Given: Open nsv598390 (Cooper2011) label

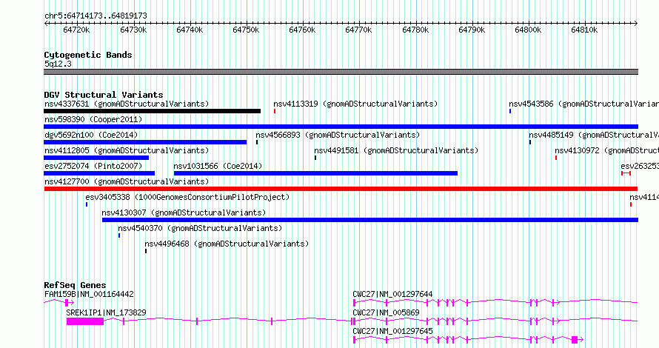Looking at the screenshot, I should pos(93,119).
